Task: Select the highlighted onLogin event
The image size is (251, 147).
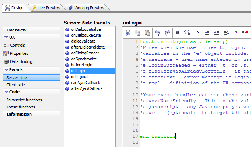Action: (92, 71)
